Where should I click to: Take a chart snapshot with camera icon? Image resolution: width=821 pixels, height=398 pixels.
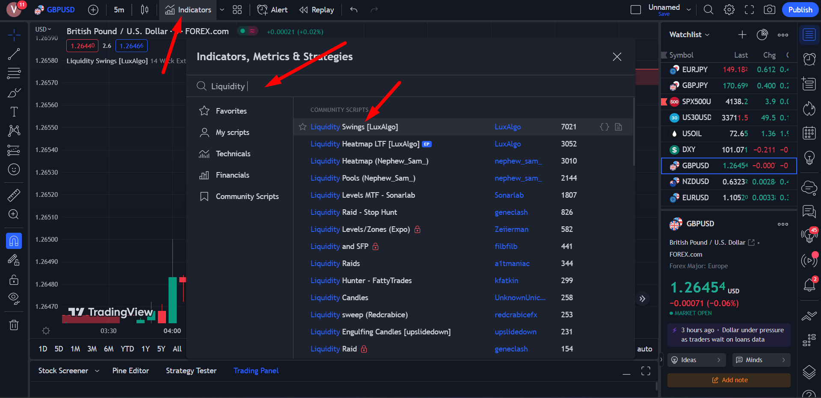tap(770, 10)
